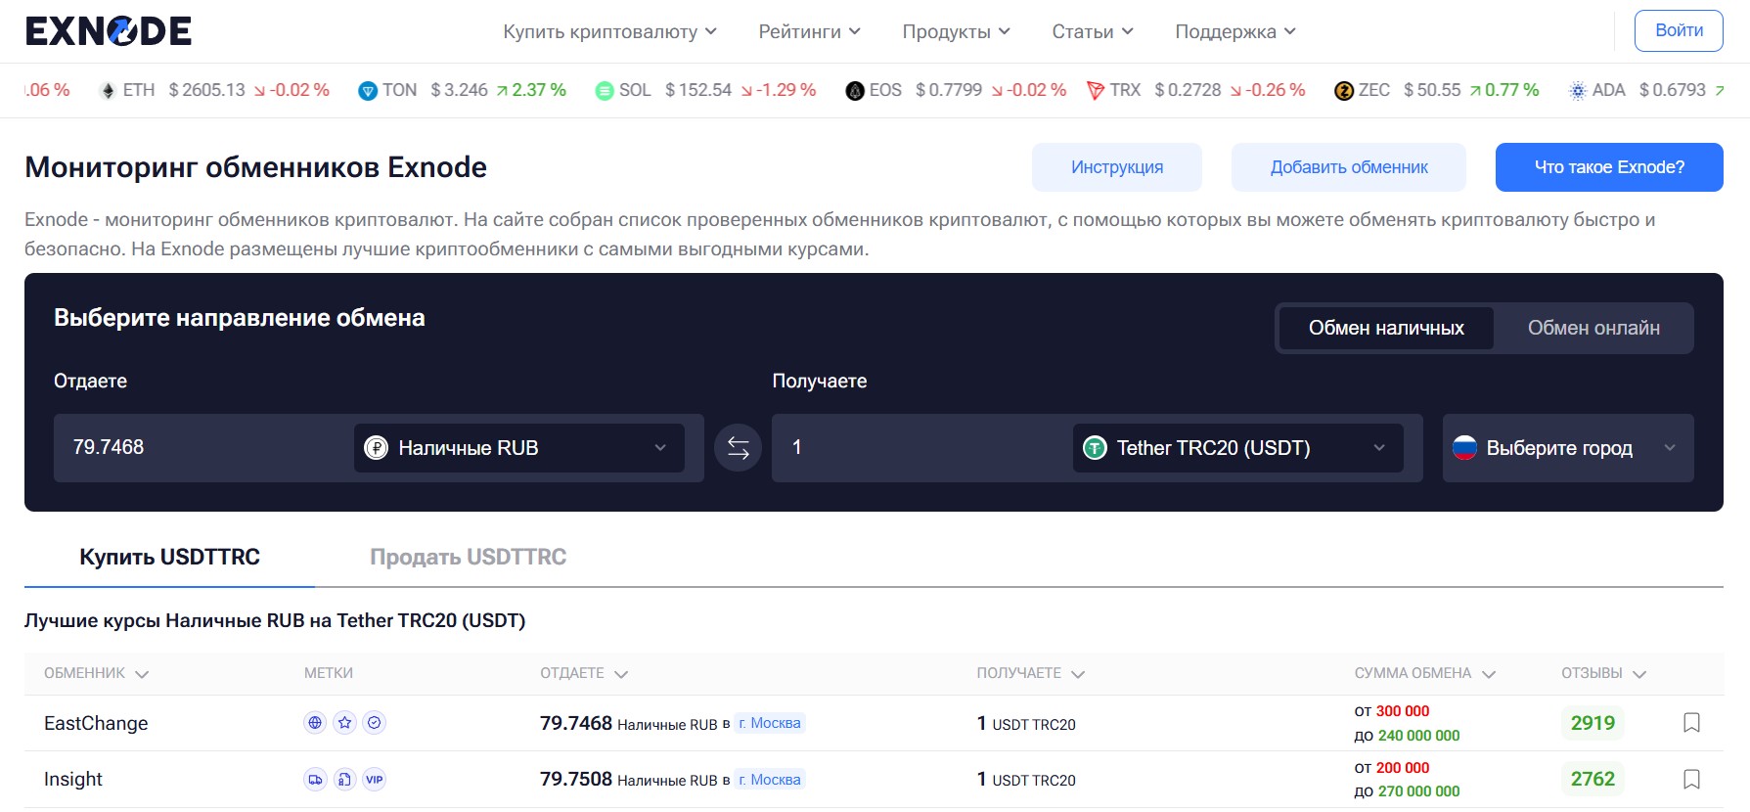Image resolution: width=1750 pixels, height=812 pixels.
Task: Click the Tether icon in USDT selector
Action: point(1095,448)
